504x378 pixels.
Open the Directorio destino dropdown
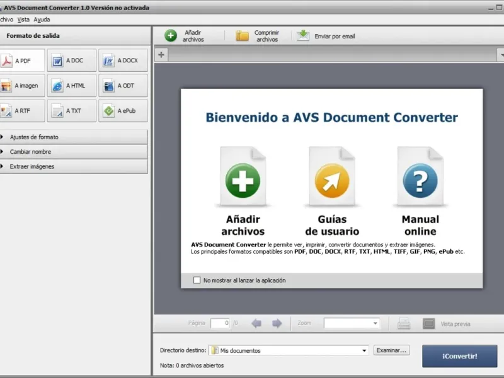[289, 350]
